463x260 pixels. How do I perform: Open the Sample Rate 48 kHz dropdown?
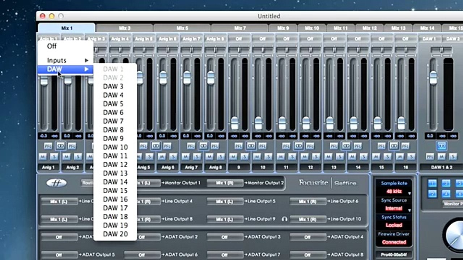pos(394,191)
